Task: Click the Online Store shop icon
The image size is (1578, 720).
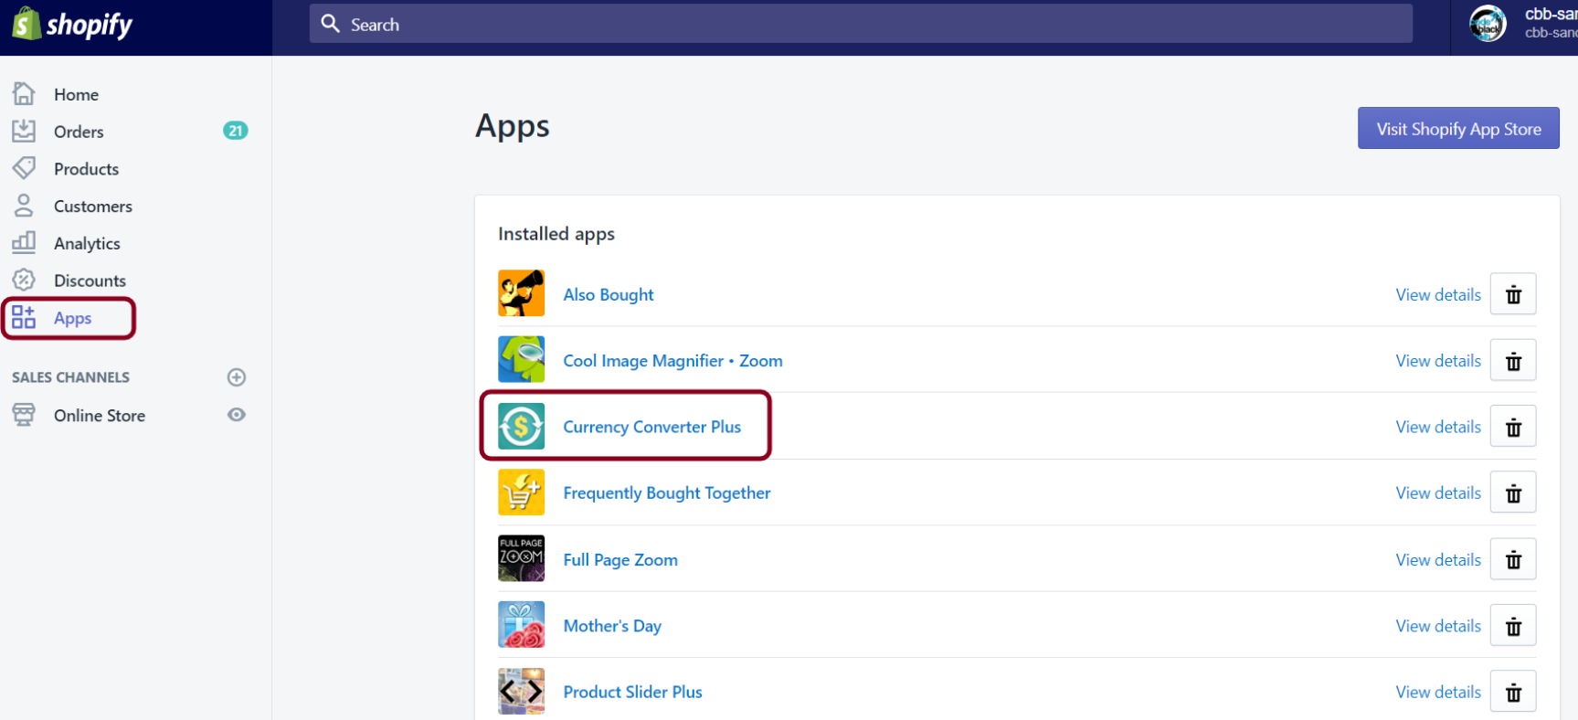Action: (24, 415)
